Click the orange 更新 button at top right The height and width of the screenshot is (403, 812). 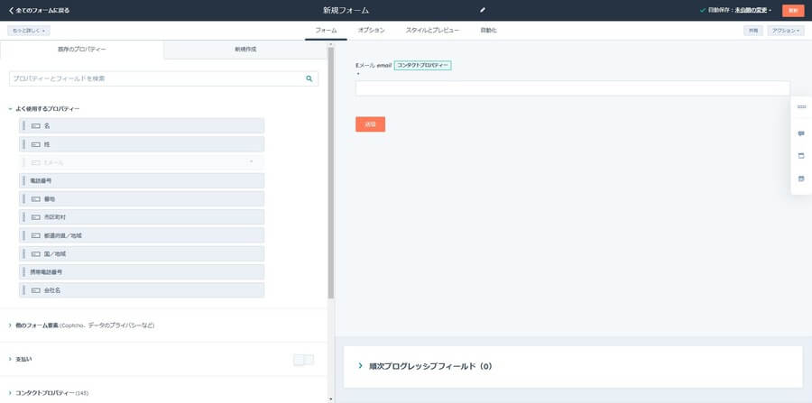[x=792, y=10]
